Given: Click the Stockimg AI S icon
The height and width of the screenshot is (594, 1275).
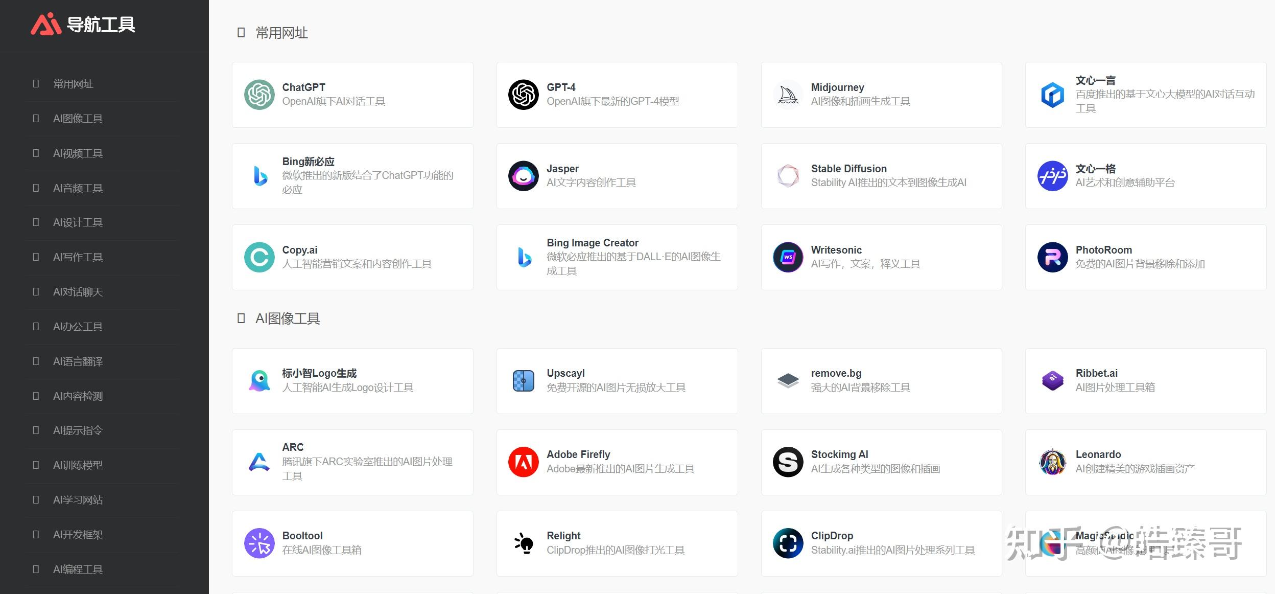Looking at the screenshot, I should click(x=788, y=462).
